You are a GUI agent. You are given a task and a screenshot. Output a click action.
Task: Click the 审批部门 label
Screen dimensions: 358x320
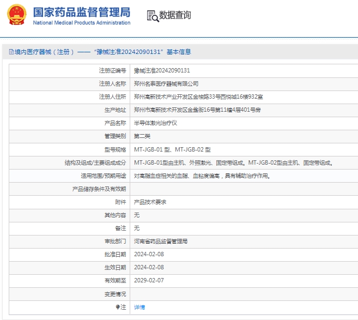115,241
